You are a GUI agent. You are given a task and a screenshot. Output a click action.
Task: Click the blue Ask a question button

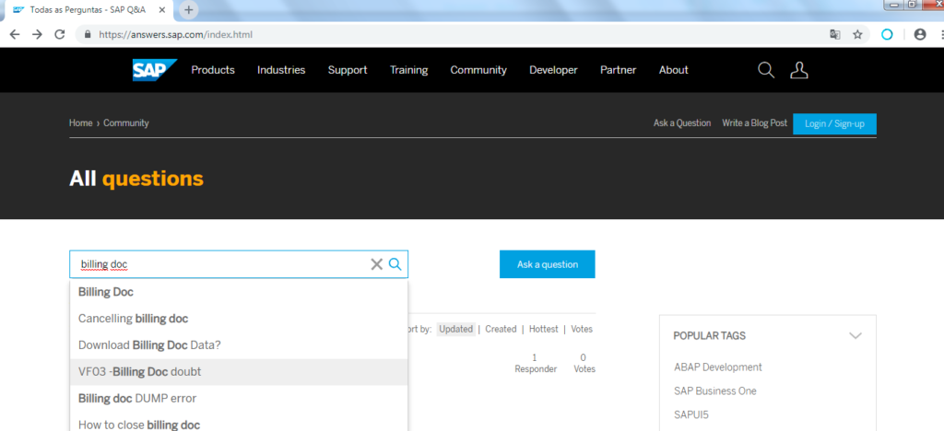pos(548,264)
